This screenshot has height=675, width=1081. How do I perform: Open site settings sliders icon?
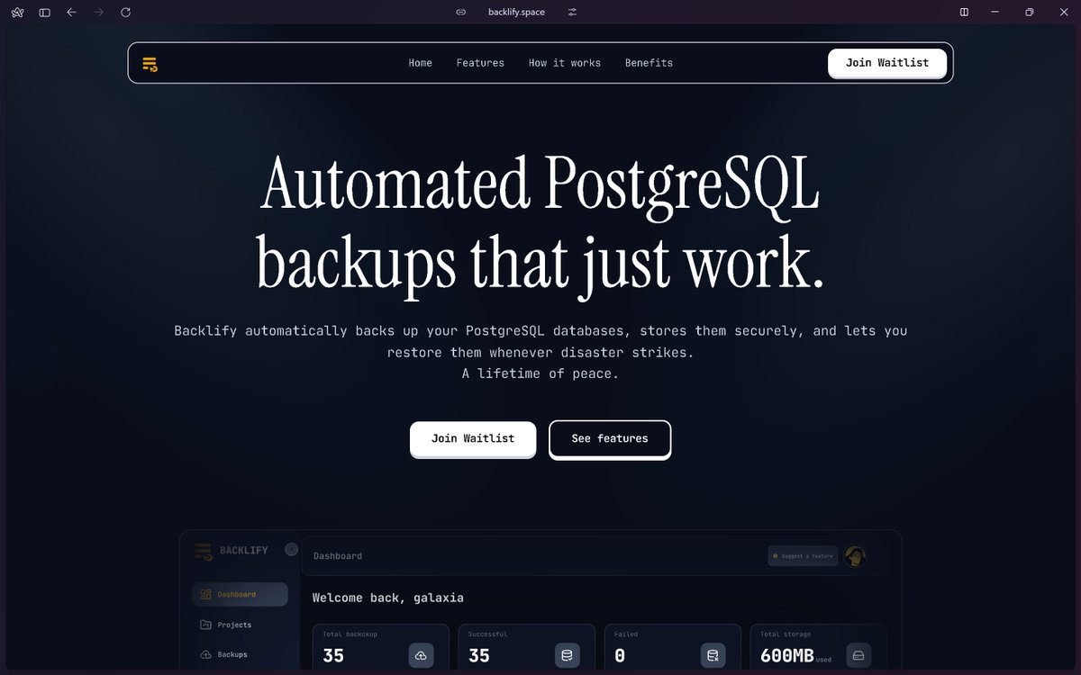point(572,12)
